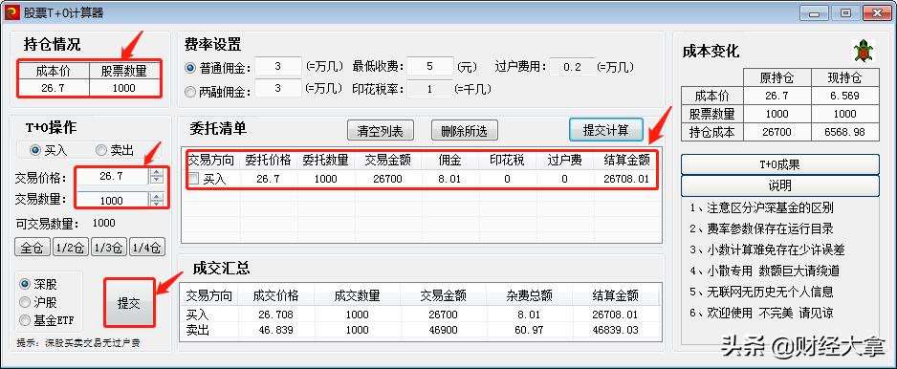Tick checkbox of 买入 order row

coord(194,179)
